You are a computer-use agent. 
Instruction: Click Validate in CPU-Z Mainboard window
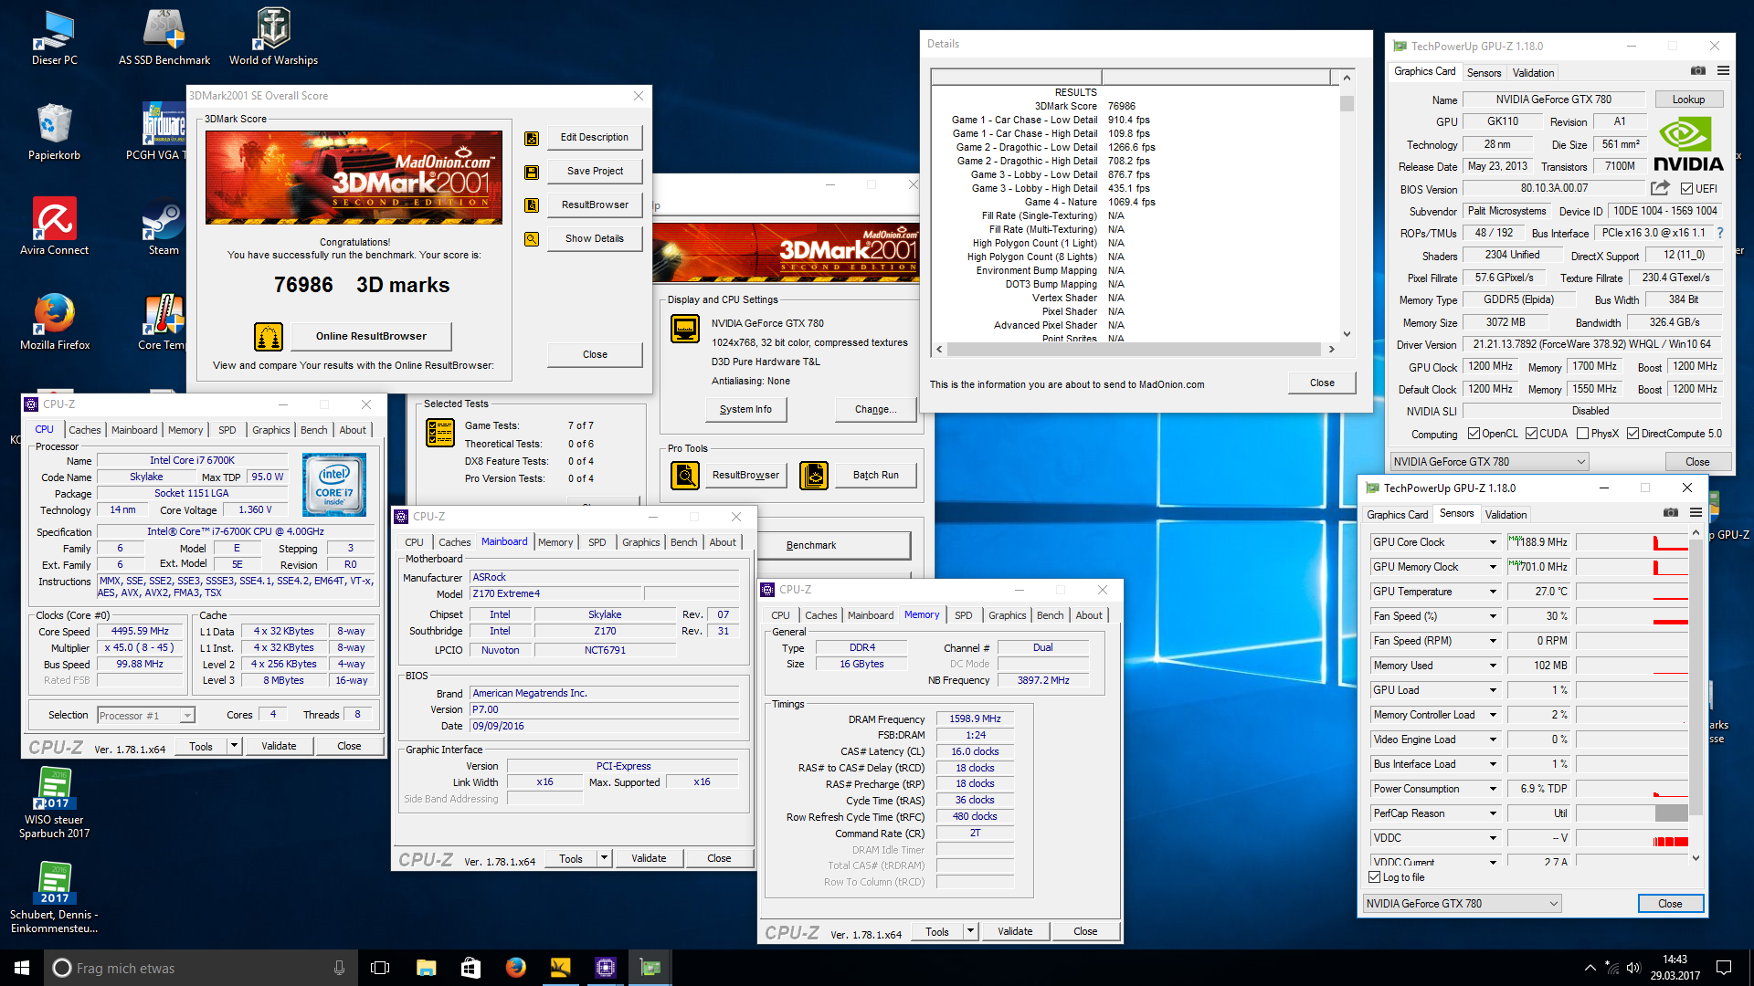click(x=649, y=858)
